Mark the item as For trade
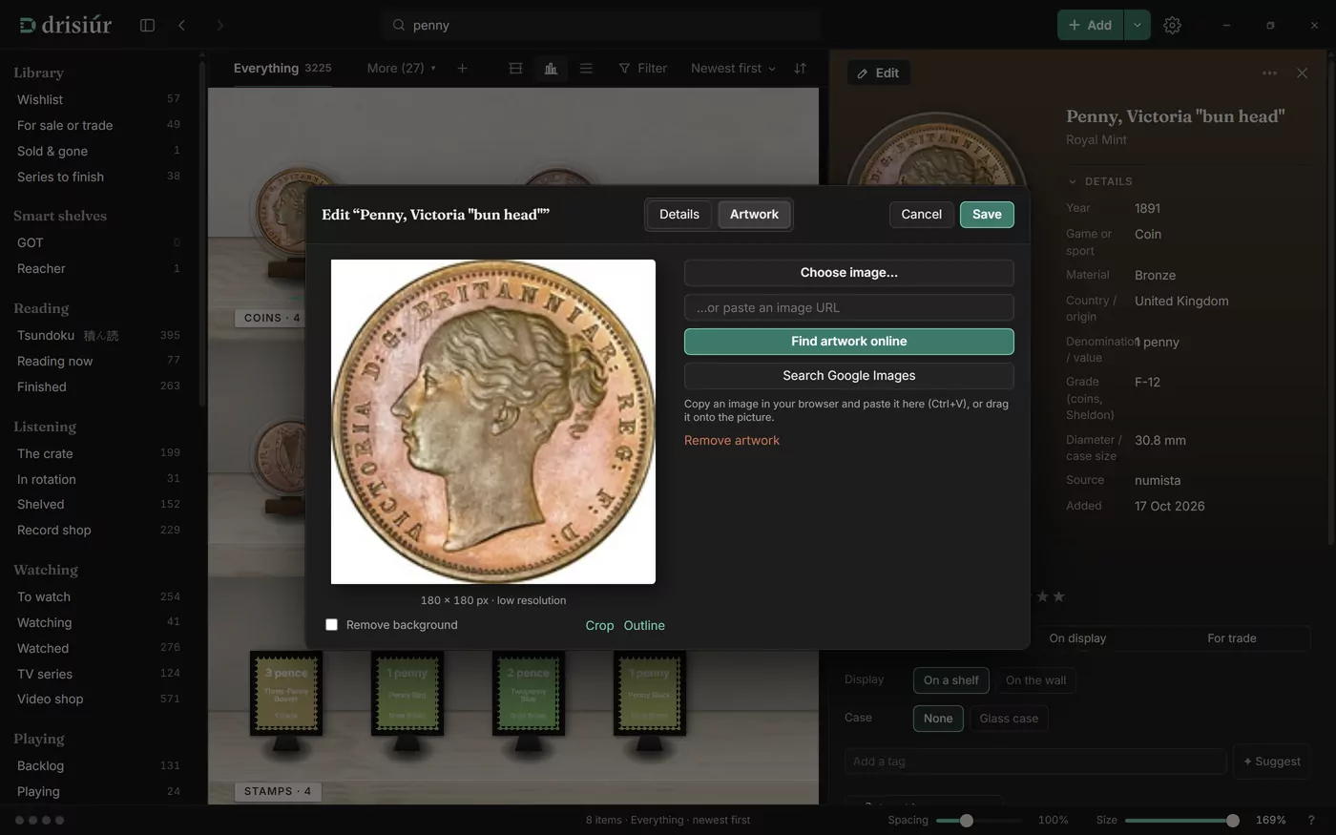The image size is (1336, 835). click(x=1232, y=638)
